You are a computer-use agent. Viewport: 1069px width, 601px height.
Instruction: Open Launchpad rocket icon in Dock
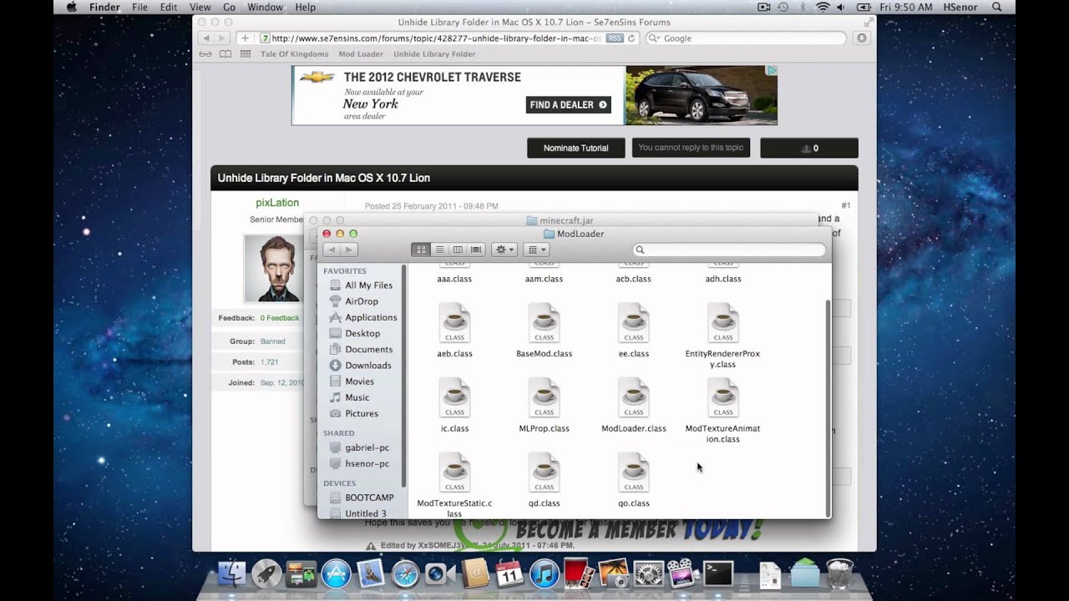point(266,573)
